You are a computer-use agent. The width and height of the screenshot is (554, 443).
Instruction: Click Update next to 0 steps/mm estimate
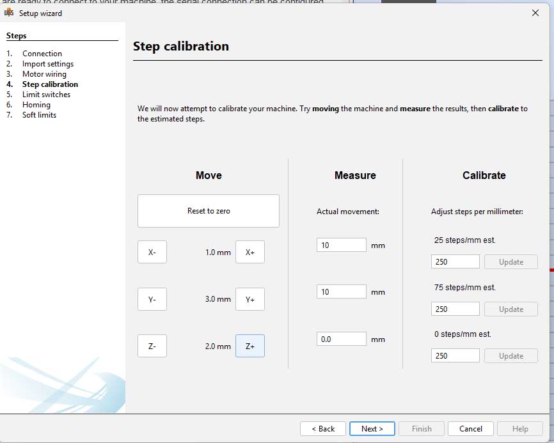(510, 355)
